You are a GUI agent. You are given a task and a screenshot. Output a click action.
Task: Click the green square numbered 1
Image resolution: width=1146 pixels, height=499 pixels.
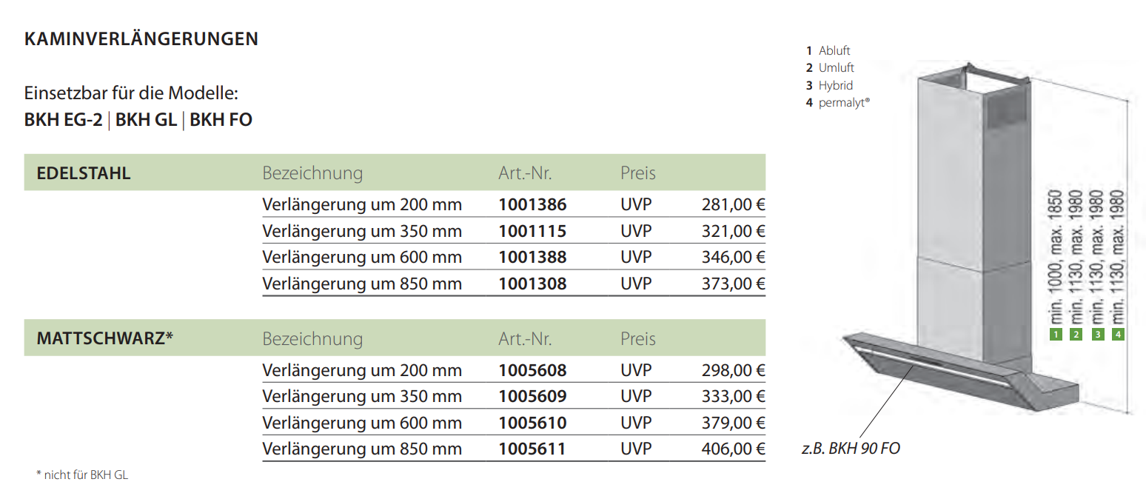(x=1055, y=335)
